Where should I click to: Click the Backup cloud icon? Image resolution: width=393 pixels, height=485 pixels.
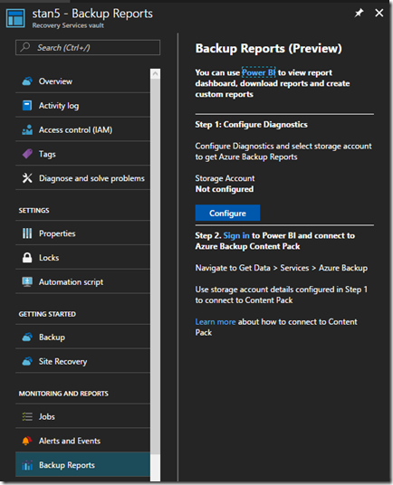(x=27, y=337)
